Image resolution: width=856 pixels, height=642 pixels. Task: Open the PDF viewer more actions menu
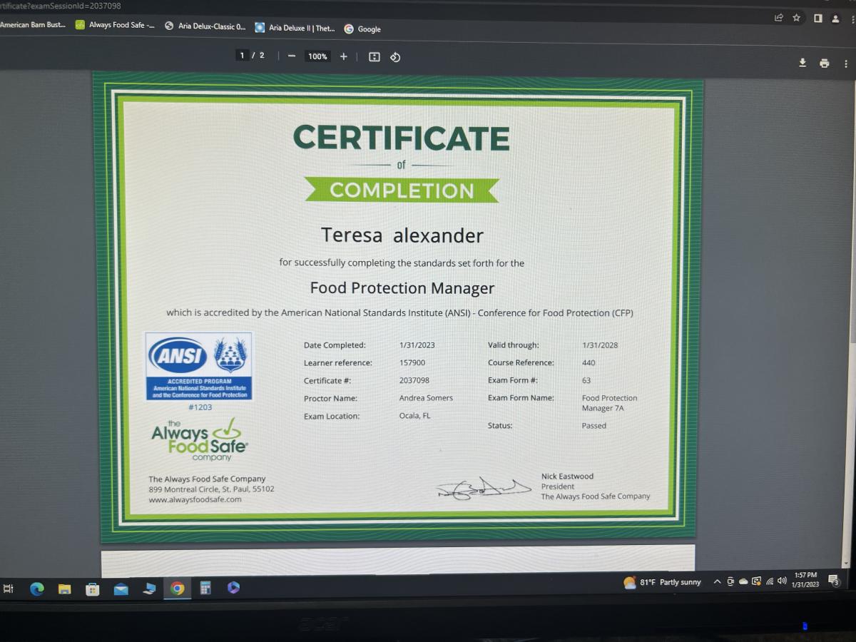(846, 64)
